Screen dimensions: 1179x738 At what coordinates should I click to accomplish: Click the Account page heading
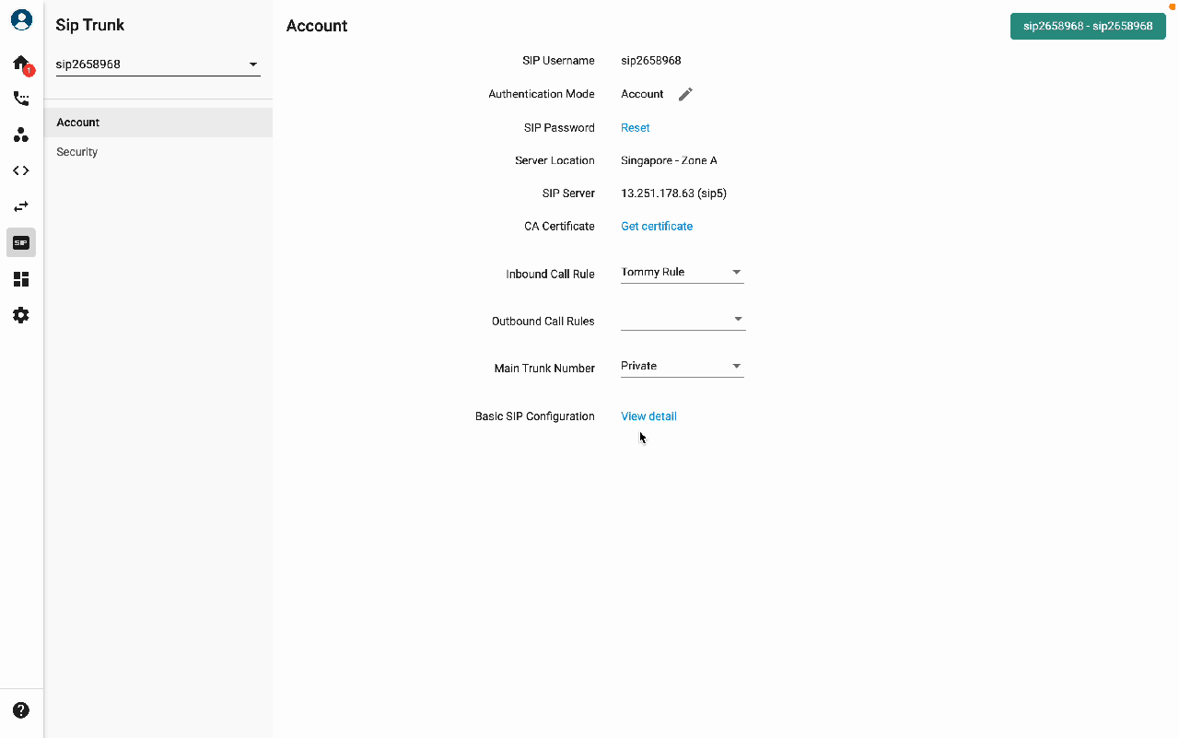tap(317, 26)
